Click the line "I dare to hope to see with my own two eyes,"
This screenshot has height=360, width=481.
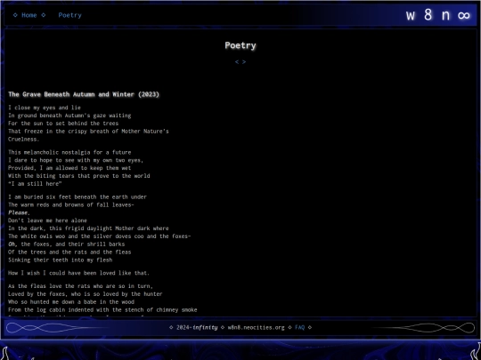(76, 160)
